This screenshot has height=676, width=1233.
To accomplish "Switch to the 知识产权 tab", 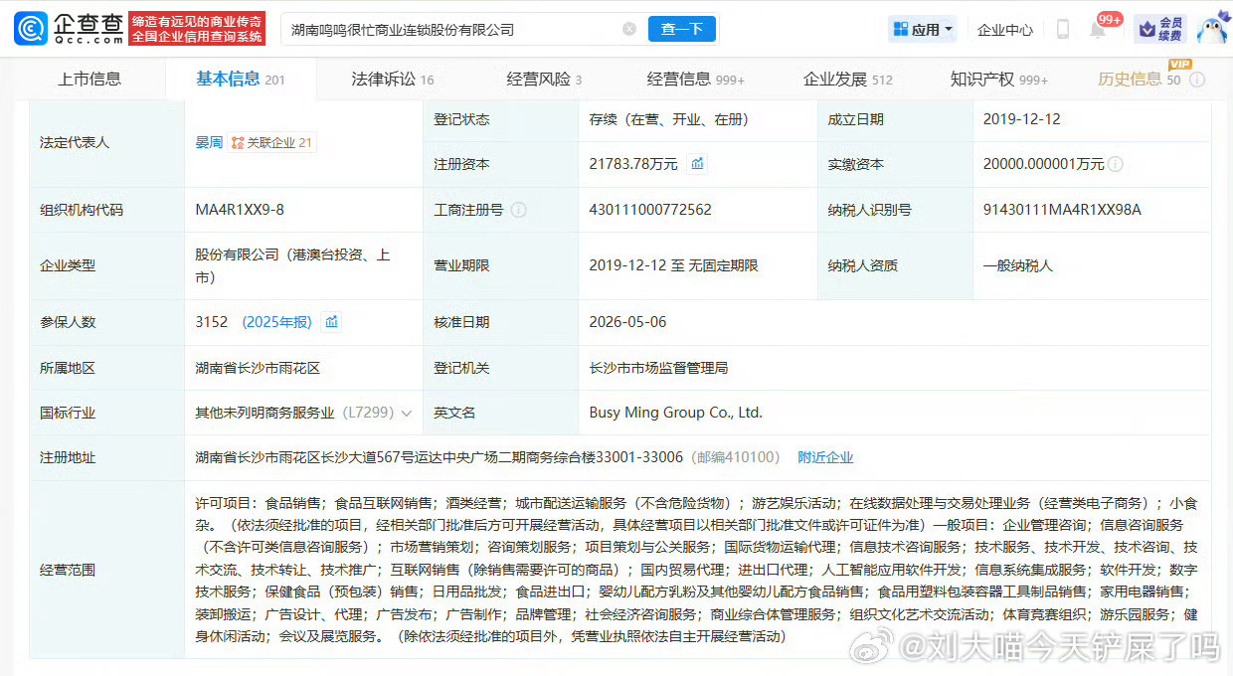I will [x=999, y=80].
